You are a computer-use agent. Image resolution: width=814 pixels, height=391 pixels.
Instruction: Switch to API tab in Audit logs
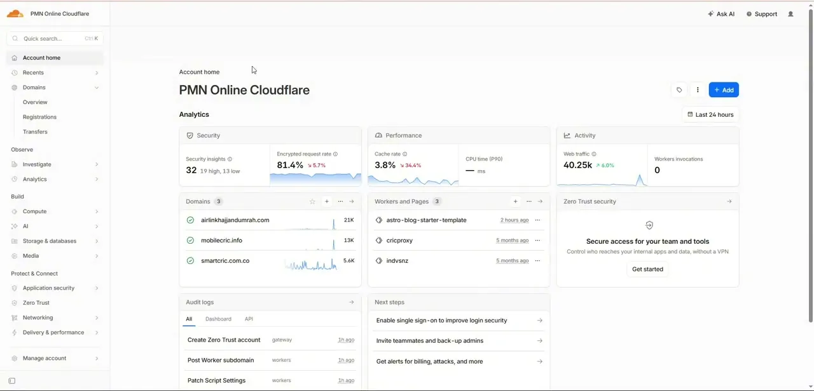click(x=249, y=319)
